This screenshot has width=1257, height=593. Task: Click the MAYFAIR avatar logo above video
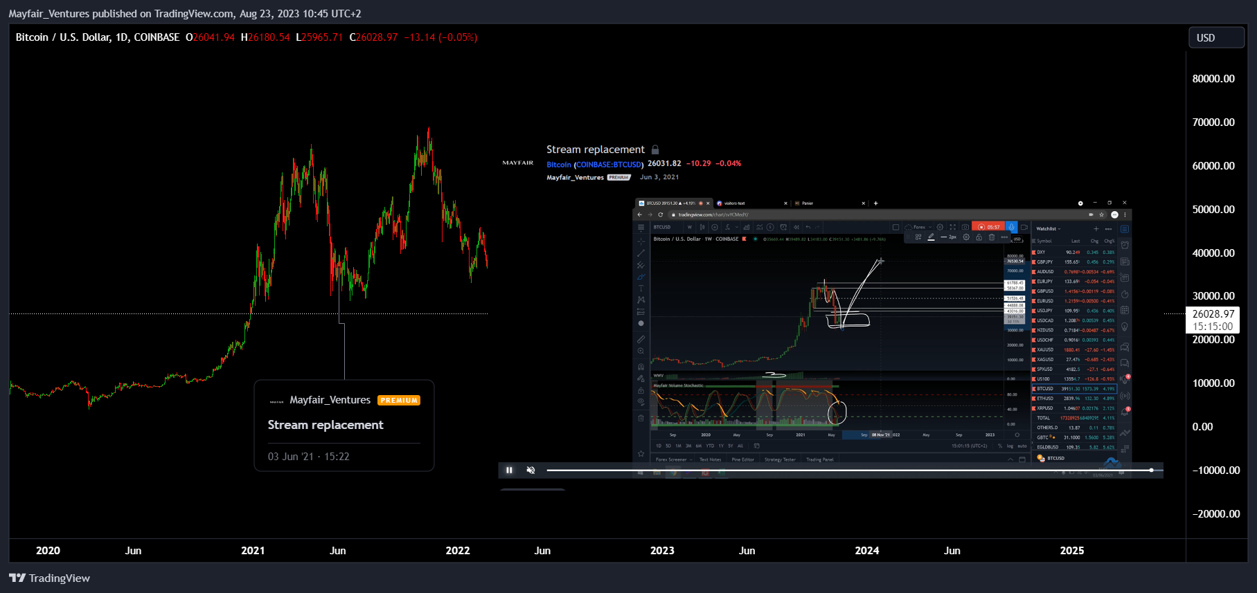click(518, 163)
